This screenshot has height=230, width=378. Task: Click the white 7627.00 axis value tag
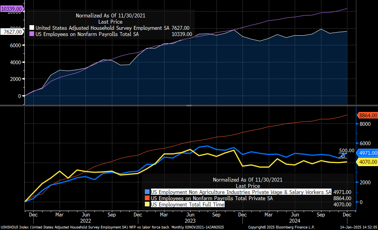[x=12, y=32]
